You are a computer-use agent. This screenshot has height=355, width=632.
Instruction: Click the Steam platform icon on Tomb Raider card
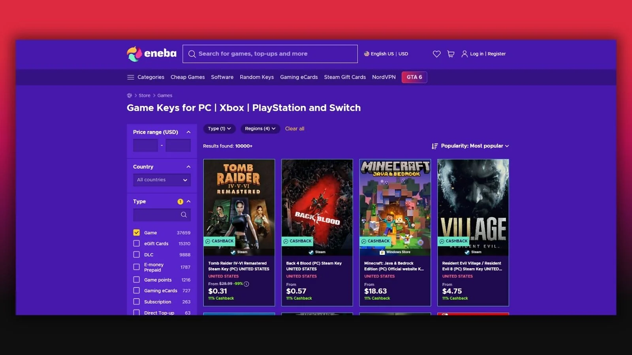[233, 252]
